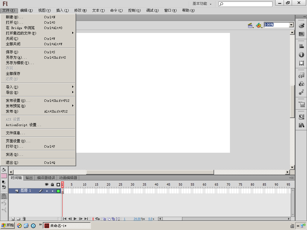Click the Onion Skin icon

104,219
